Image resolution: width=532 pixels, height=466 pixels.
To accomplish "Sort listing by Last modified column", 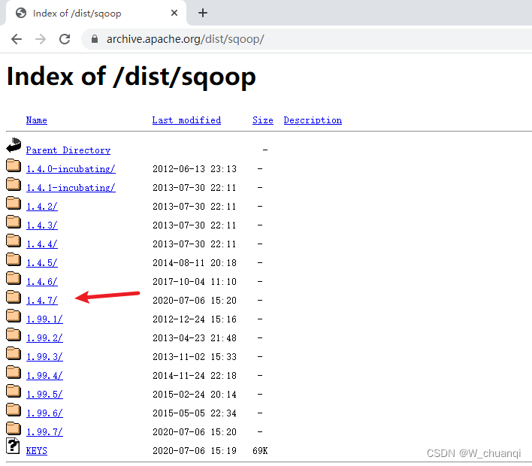I will click(186, 120).
